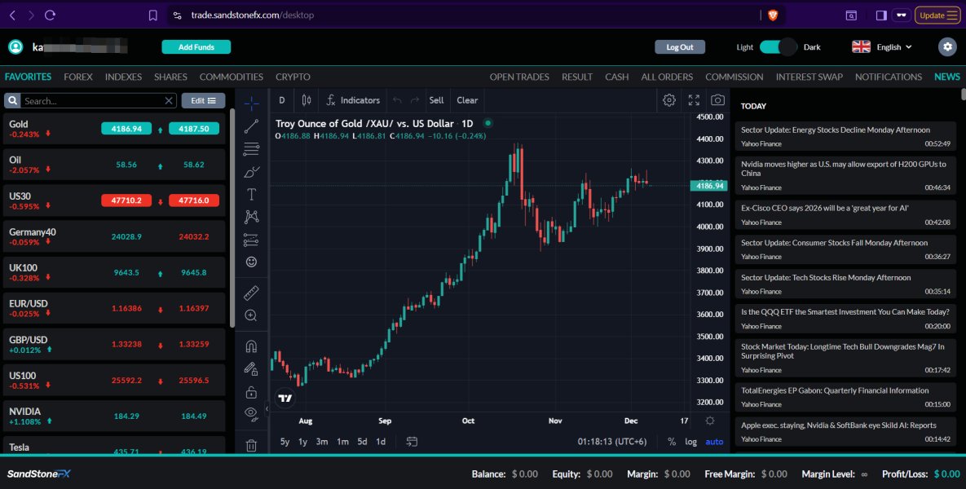The height and width of the screenshot is (489, 966).
Task: Toggle magnet mode in drawing toolbar
Action: [251, 346]
